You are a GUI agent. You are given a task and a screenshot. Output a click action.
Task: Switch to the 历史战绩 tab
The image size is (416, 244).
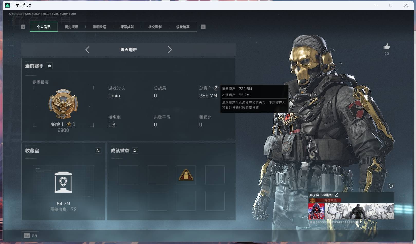pos(71,27)
